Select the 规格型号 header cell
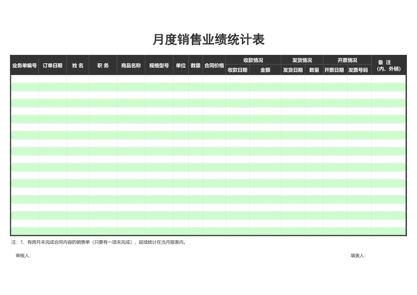Screen dimensions: 417x295 [x=159, y=65]
